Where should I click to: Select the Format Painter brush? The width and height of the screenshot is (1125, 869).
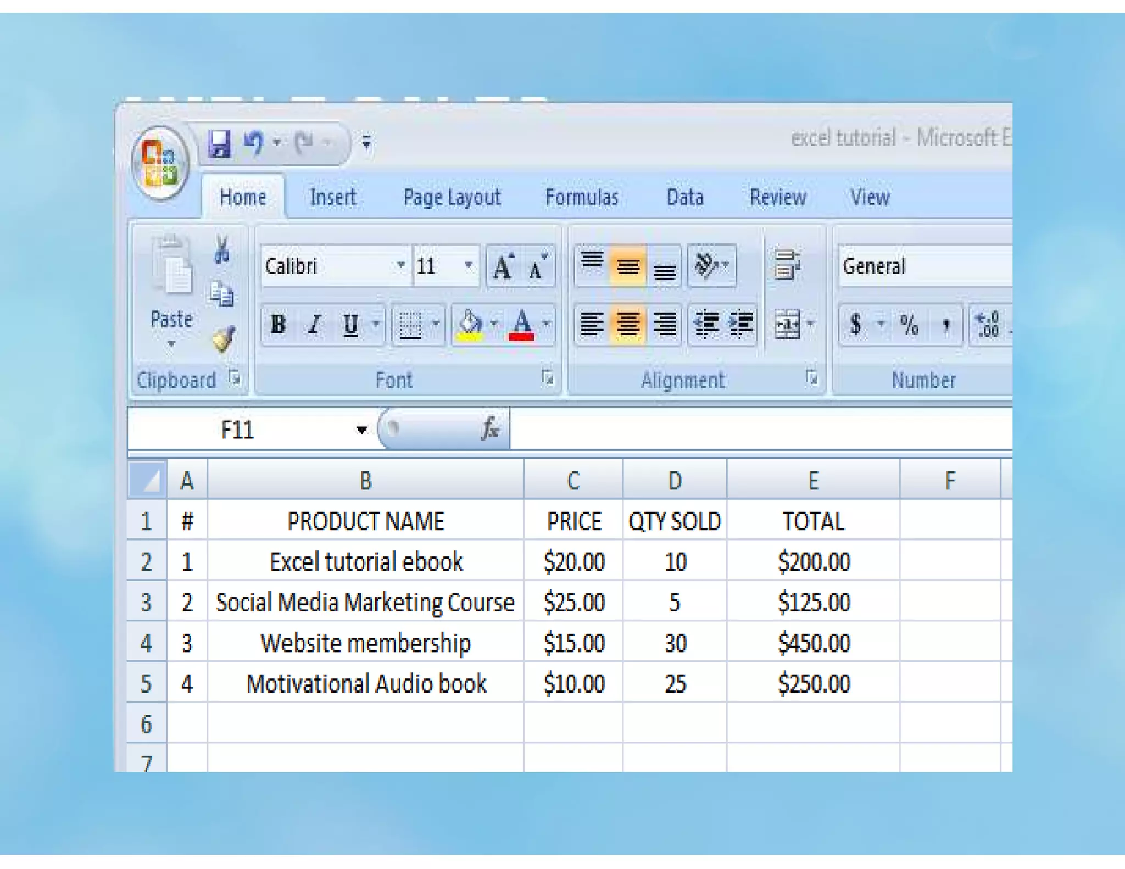223,339
